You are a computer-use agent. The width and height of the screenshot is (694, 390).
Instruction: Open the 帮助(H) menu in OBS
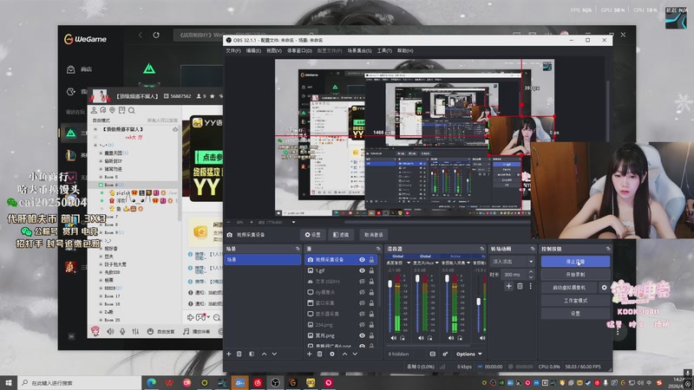click(405, 50)
